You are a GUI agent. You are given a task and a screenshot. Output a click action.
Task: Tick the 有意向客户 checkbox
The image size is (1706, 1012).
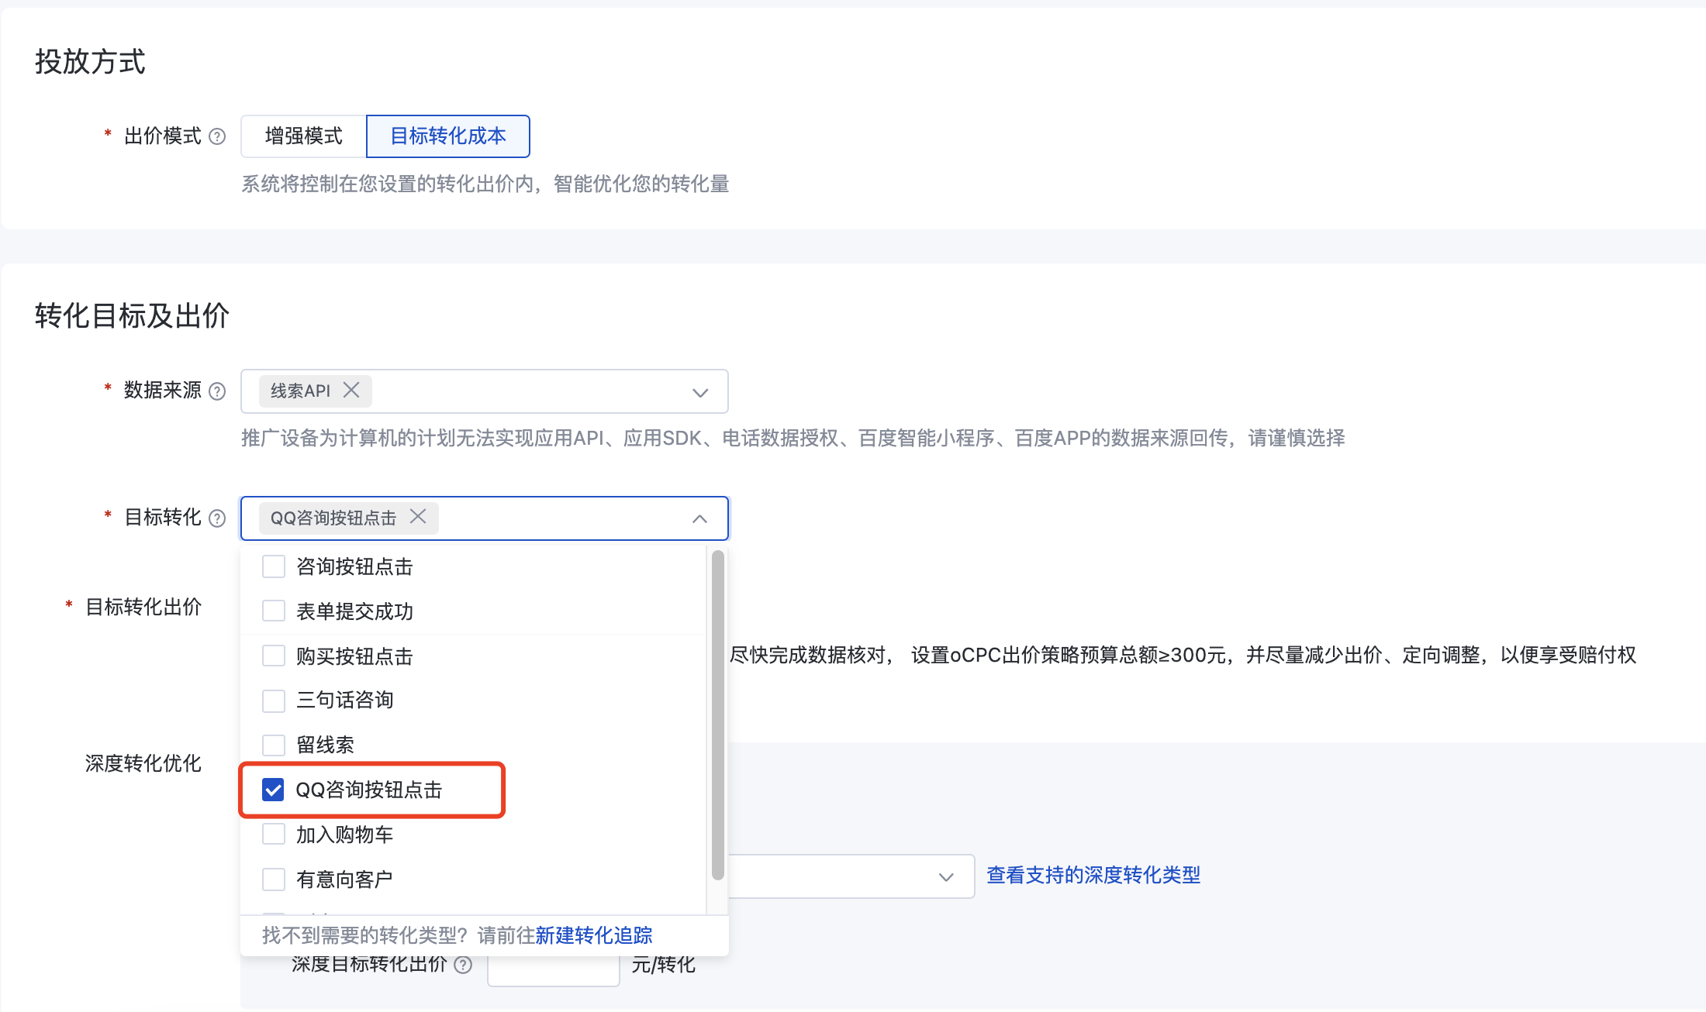[x=274, y=879]
